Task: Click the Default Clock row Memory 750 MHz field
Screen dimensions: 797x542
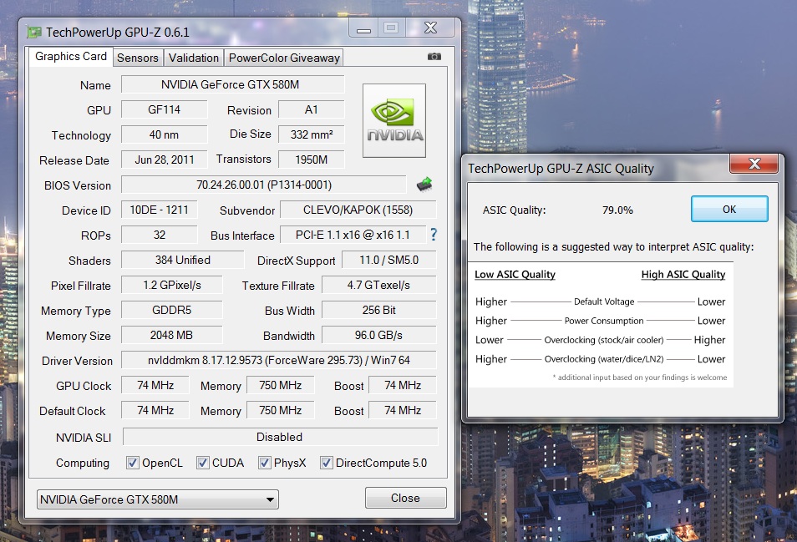Action: click(280, 410)
